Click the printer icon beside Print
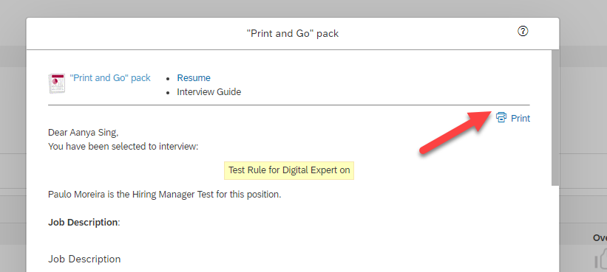This screenshot has height=272, width=607. coord(501,117)
